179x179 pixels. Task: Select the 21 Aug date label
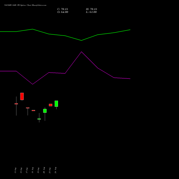pyautogui.click(x=50, y=170)
